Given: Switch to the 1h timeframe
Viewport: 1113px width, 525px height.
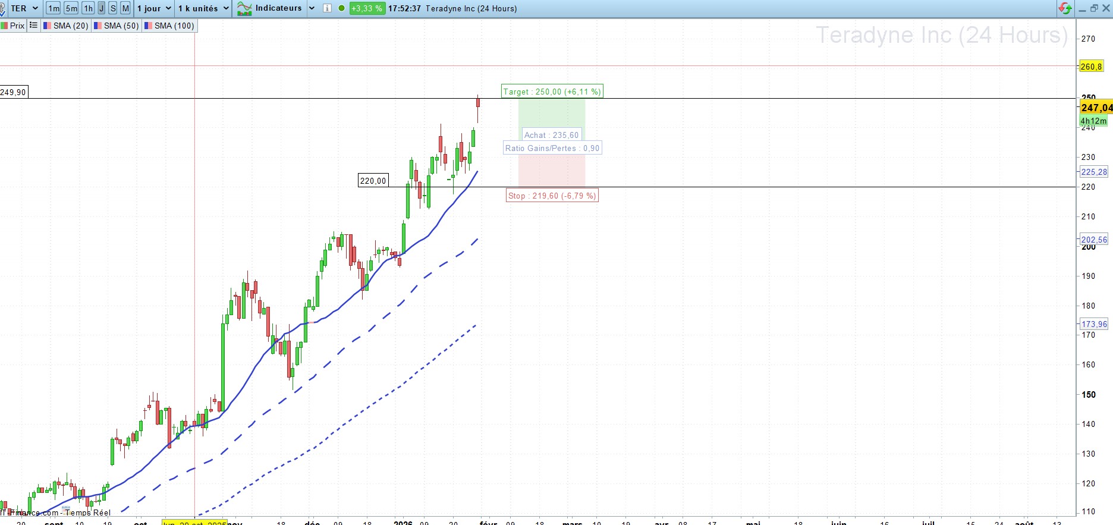Looking at the screenshot, I should 88,8.
